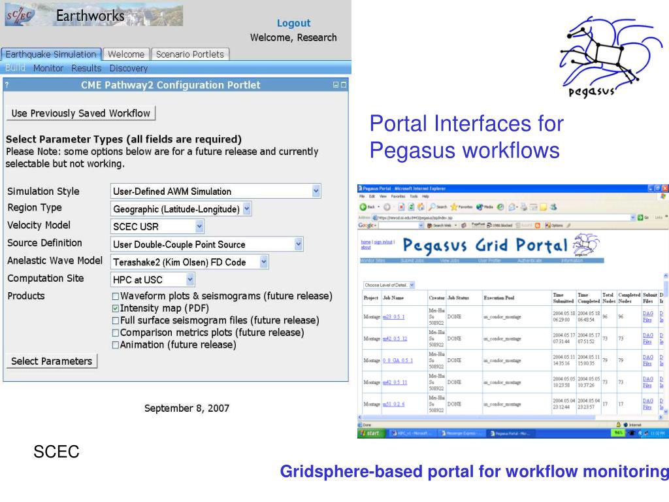Screen dimensions: 669x502
Task: Click Submit Jobs in Pegasus nav bar
Action: [x=413, y=260]
